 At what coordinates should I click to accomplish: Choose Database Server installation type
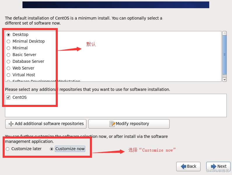pos(8,61)
